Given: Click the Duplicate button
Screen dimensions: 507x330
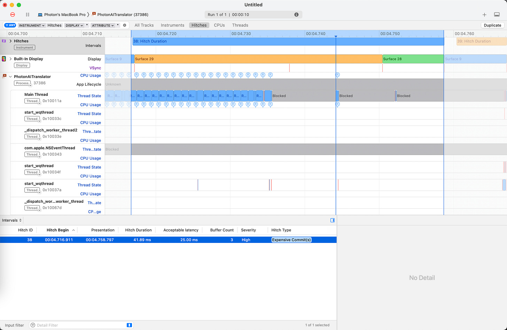Looking at the screenshot, I should click(492, 25).
